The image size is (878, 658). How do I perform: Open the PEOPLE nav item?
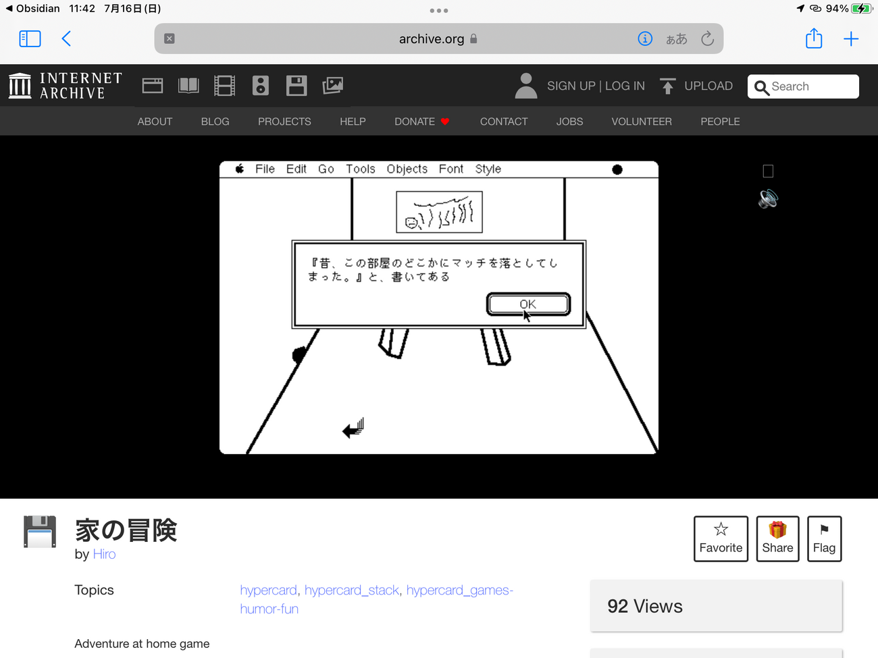pos(720,121)
